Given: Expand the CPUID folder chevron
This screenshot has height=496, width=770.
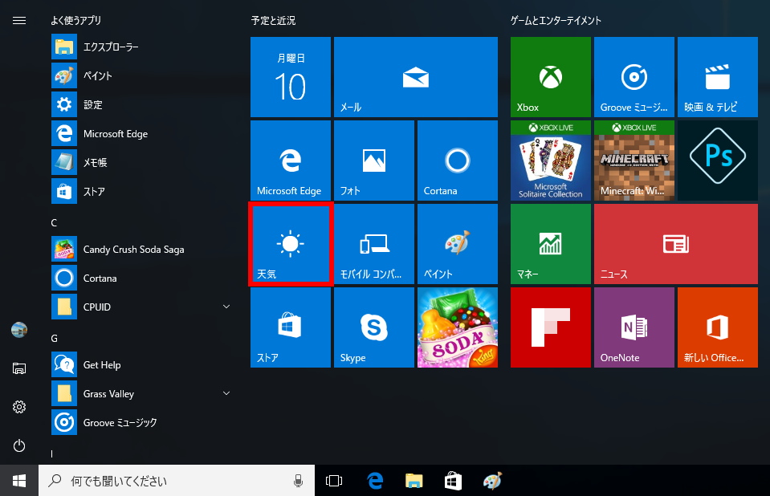Looking at the screenshot, I should 226,307.
